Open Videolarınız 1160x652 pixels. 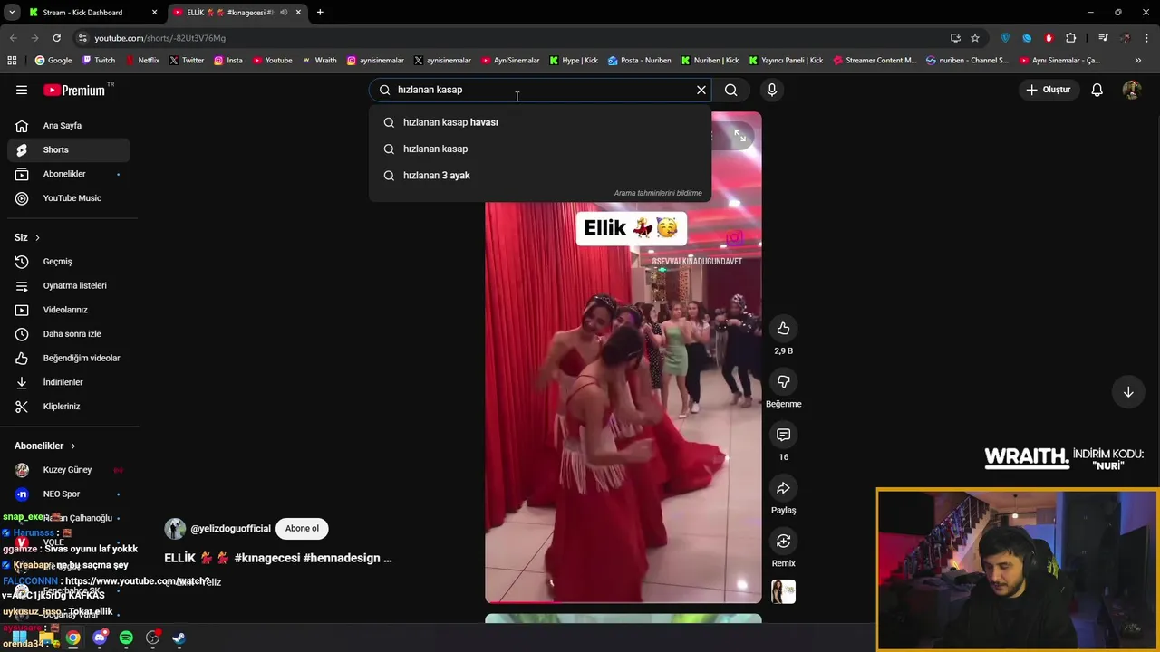69,310
